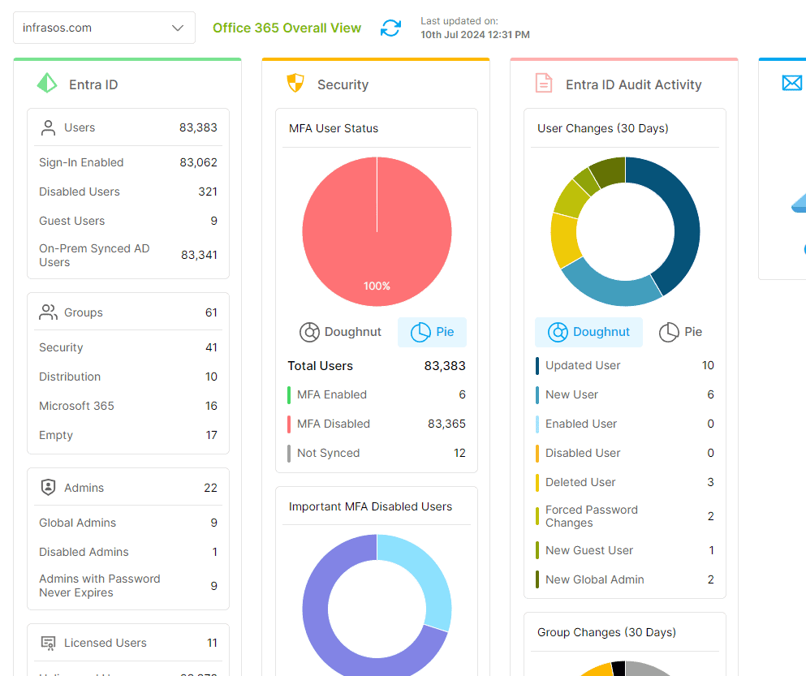This screenshot has height=676, width=806.
Task: Click the red MFA status pie chart
Action: coord(377,231)
